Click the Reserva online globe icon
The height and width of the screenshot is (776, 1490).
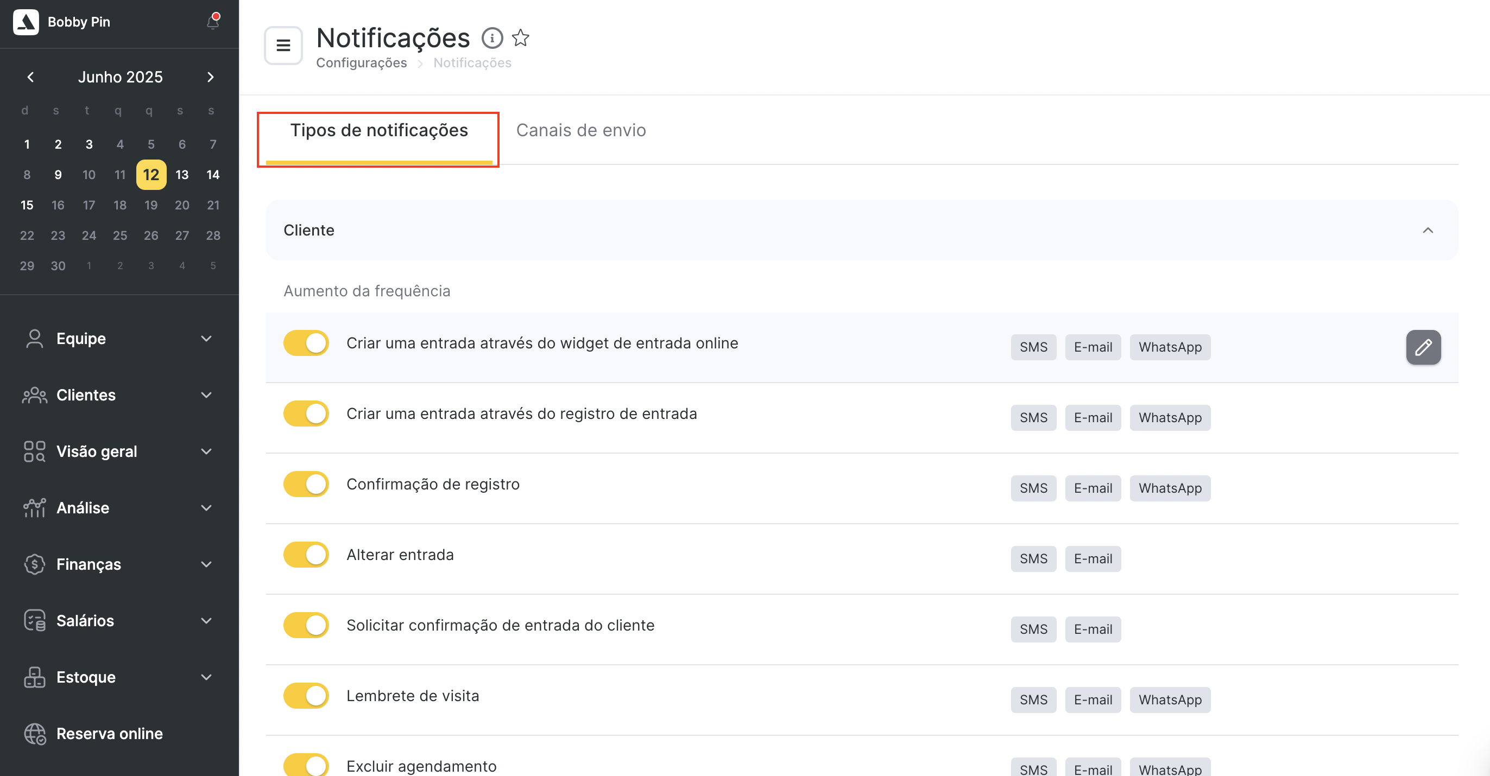coord(35,734)
